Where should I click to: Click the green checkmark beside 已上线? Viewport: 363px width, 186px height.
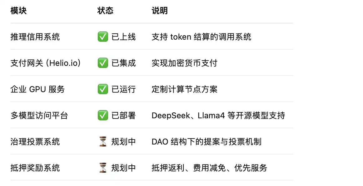(103, 37)
